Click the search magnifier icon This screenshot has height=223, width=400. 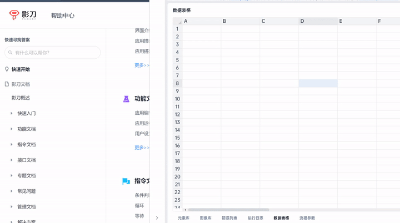(x=10, y=53)
